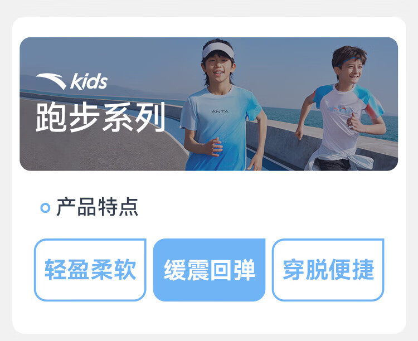Switch to the 穿脱便捷 feature tab
418x341 pixels.
(328, 270)
